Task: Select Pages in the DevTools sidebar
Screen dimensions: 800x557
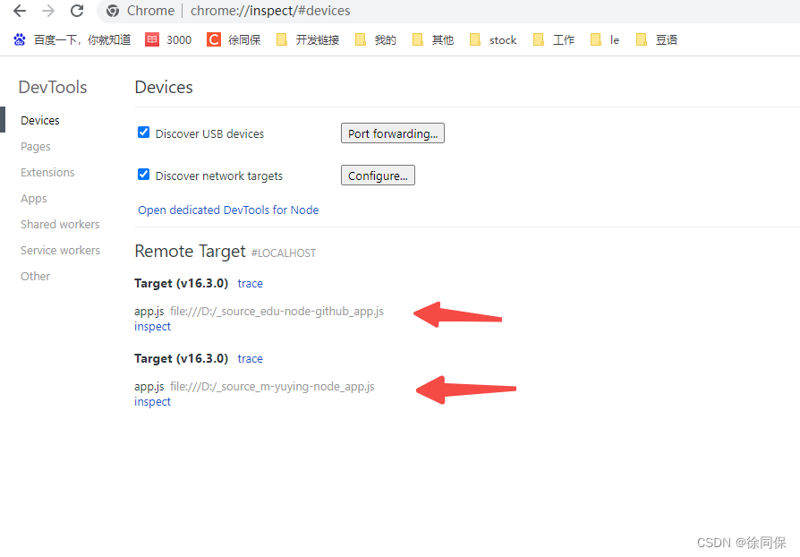Action: 36,147
